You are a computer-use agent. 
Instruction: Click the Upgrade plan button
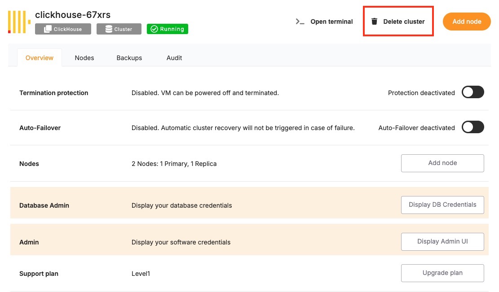tap(442, 273)
